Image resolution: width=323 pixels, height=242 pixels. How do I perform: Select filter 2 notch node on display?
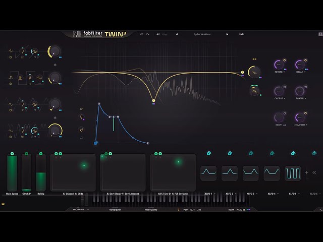point(153,101)
